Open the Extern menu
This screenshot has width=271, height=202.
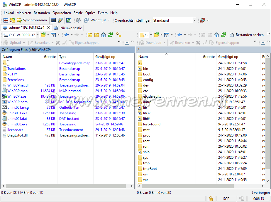pos(103,13)
